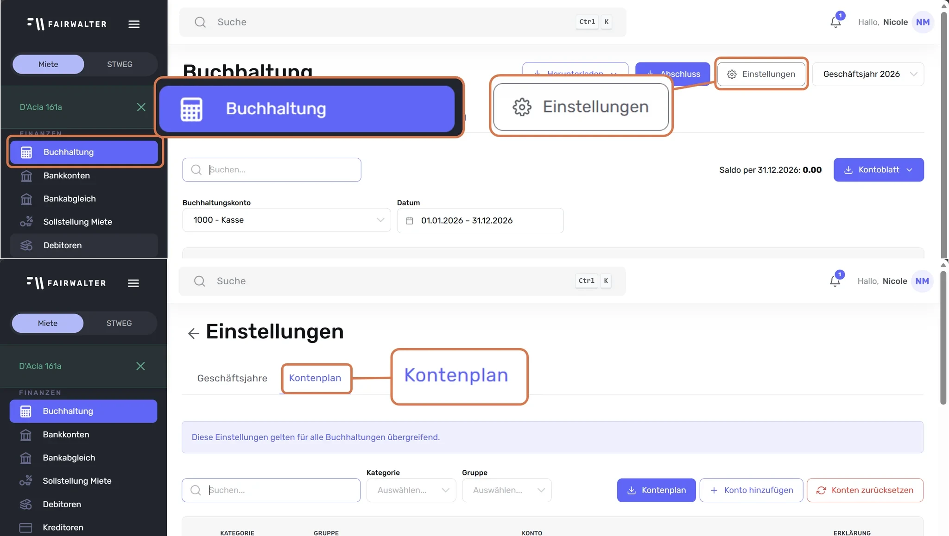This screenshot has height=536, width=949.
Task: Click the Abschluss button
Action: click(672, 74)
